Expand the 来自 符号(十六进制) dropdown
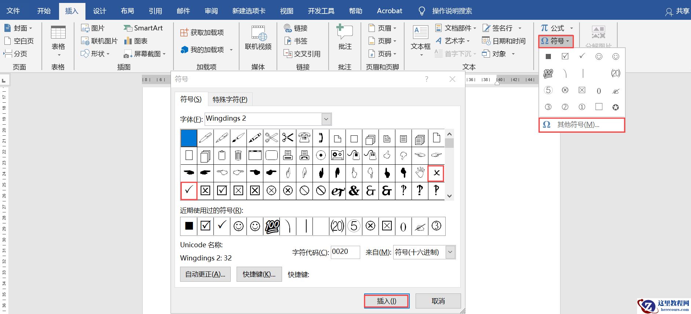 [x=450, y=252]
